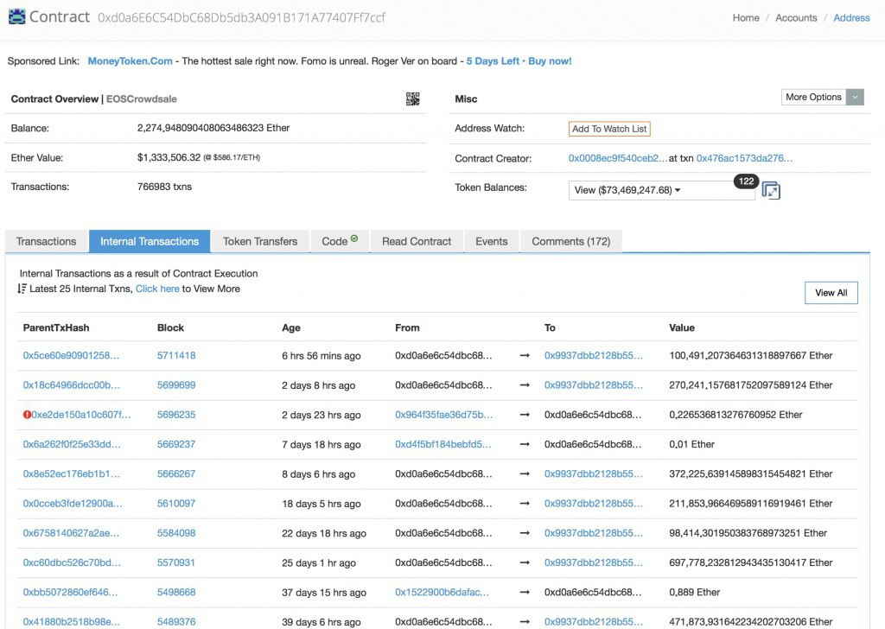The height and width of the screenshot is (629, 885).
Task: Open parent tx hash 0x0cceb3fde12900a
Action: (73, 503)
